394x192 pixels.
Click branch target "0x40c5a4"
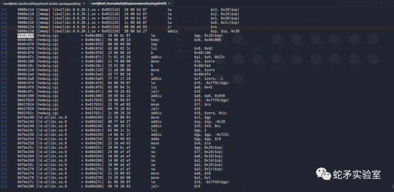point(202,66)
